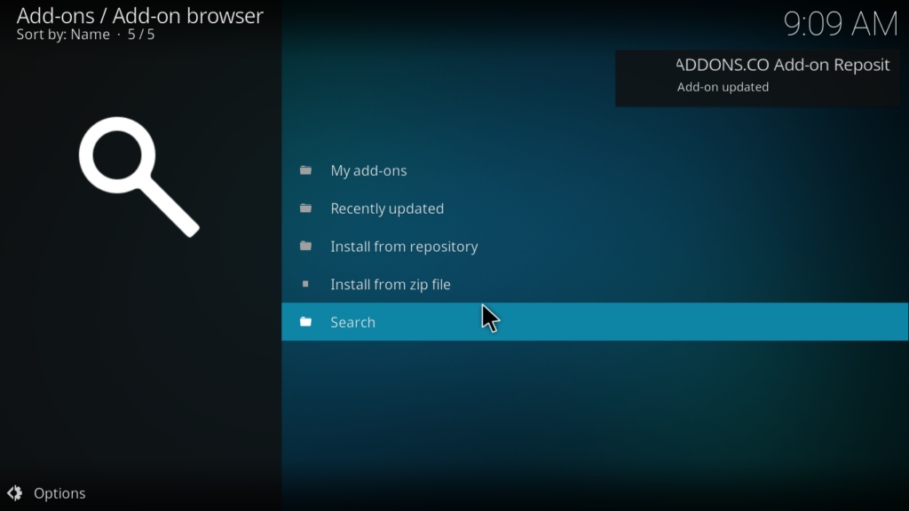Click the large magnifying glass artwork
Image resolution: width=909 pixels, height=511 pixels.
pyautogui.click(x=139, y=177)
